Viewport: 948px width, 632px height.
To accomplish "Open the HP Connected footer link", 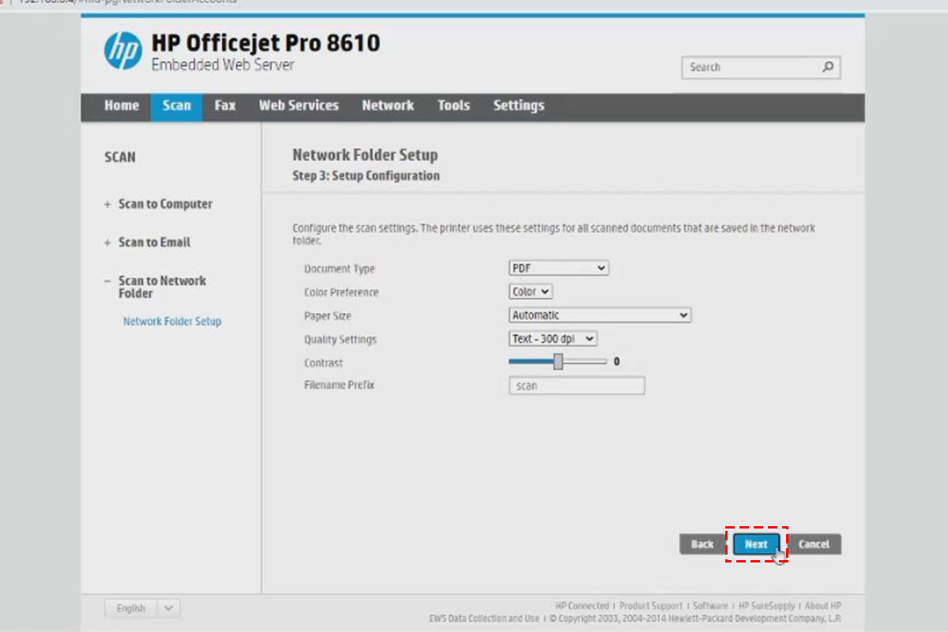I will click(582, 606).
